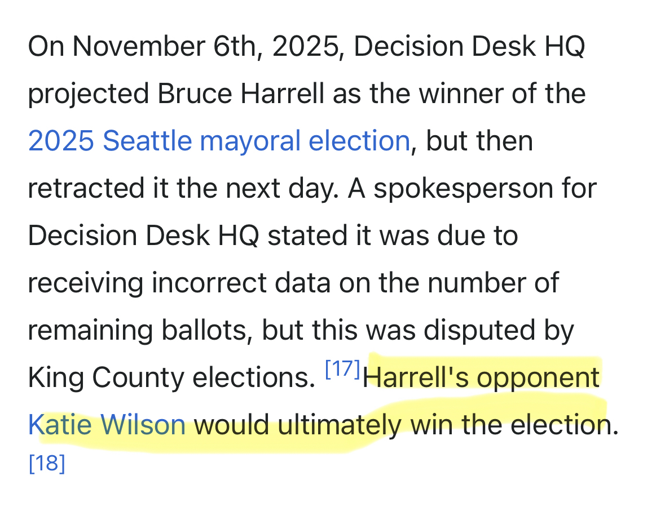
Task: Click the word stated
Action: click(303, 235)
